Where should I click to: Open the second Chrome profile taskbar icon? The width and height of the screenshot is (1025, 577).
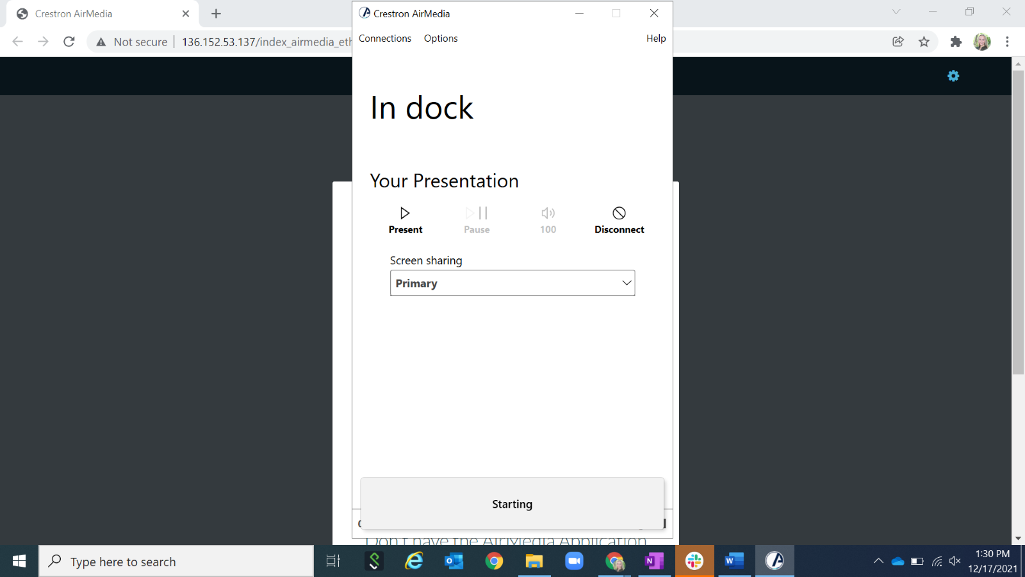tap(614, 562)
